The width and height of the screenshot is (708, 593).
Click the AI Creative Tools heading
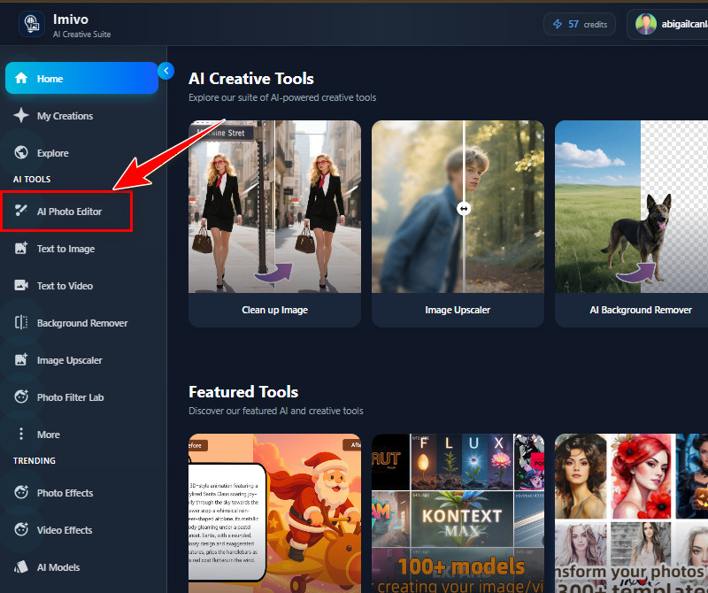[x=251, y=79]
